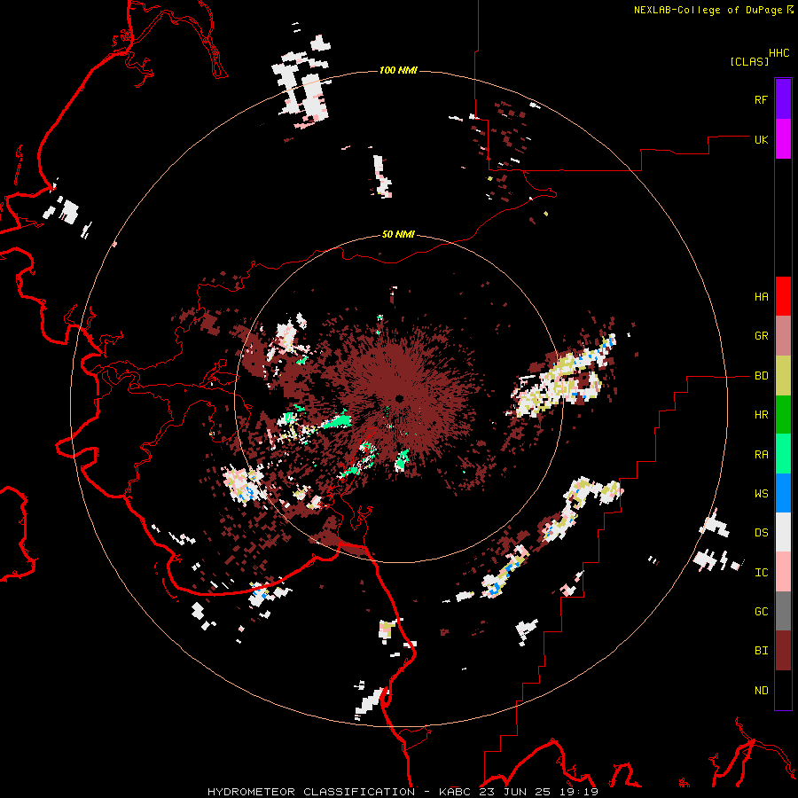This screenshot has width=798, height=798.
Task: Click the HR dark green legend swatch
Action: click(783, 415)
